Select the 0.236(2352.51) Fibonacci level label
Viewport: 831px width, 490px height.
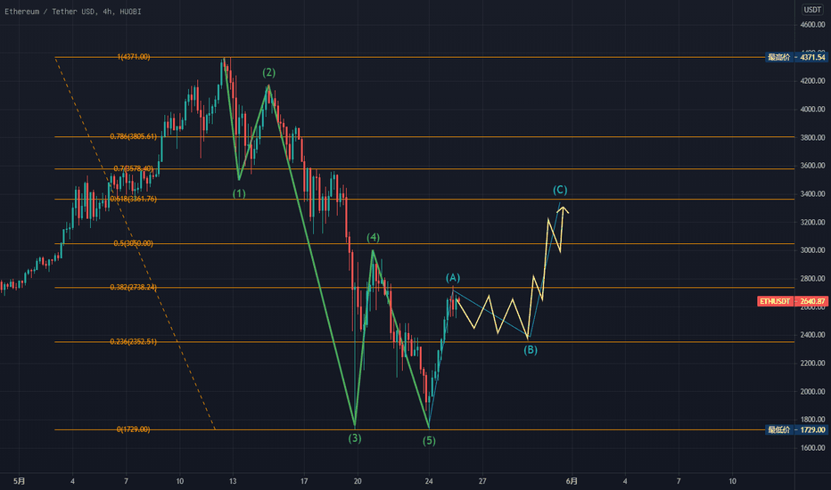133,342
